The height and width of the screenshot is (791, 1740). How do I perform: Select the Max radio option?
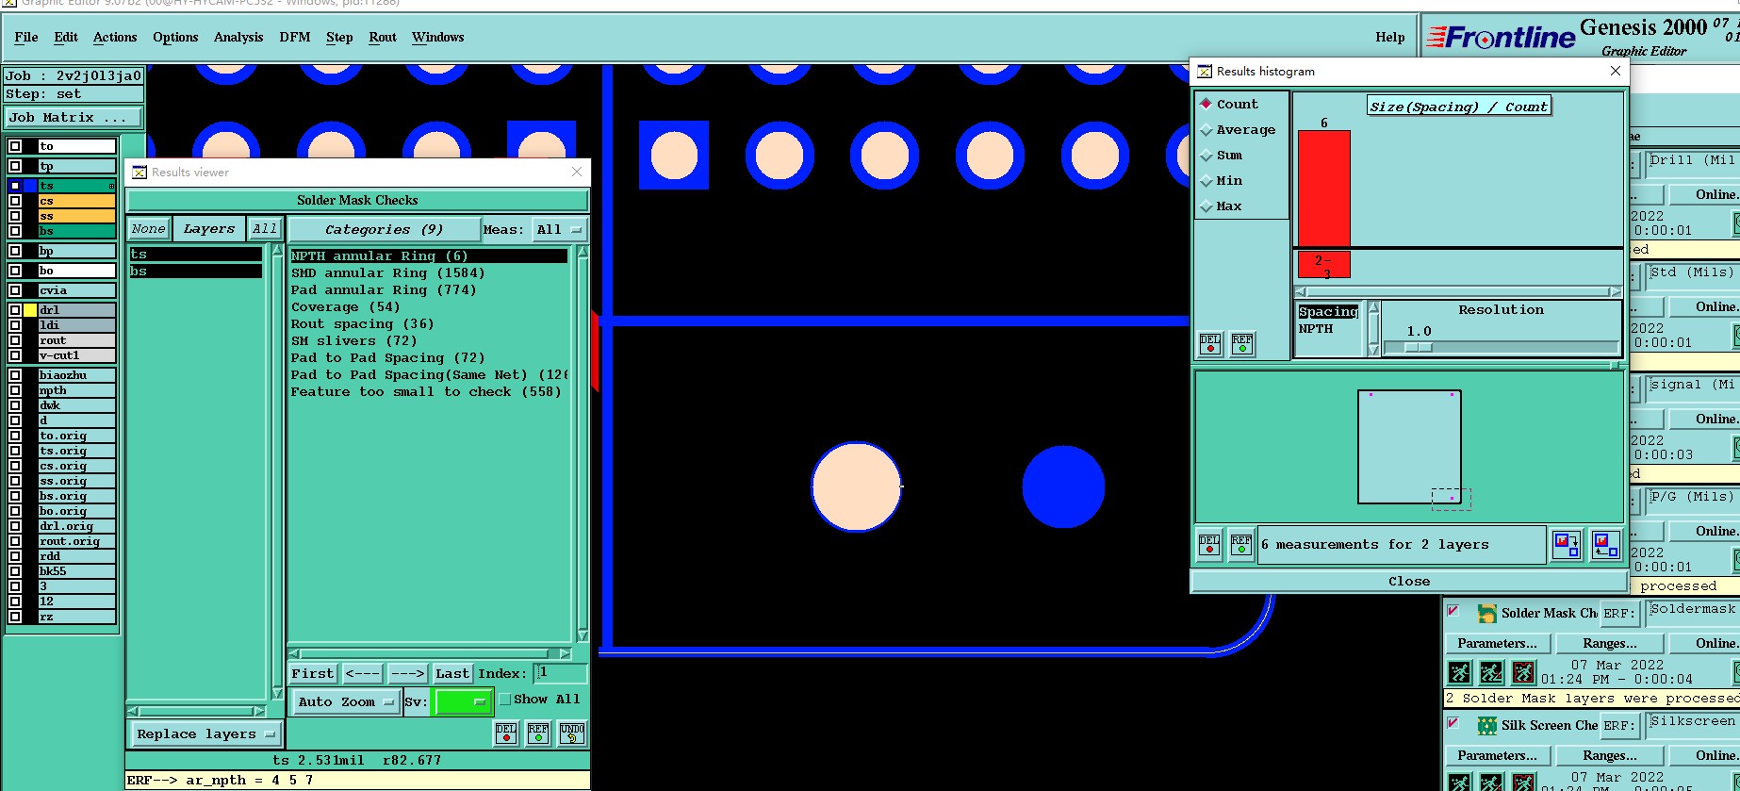pos(1207,206)
